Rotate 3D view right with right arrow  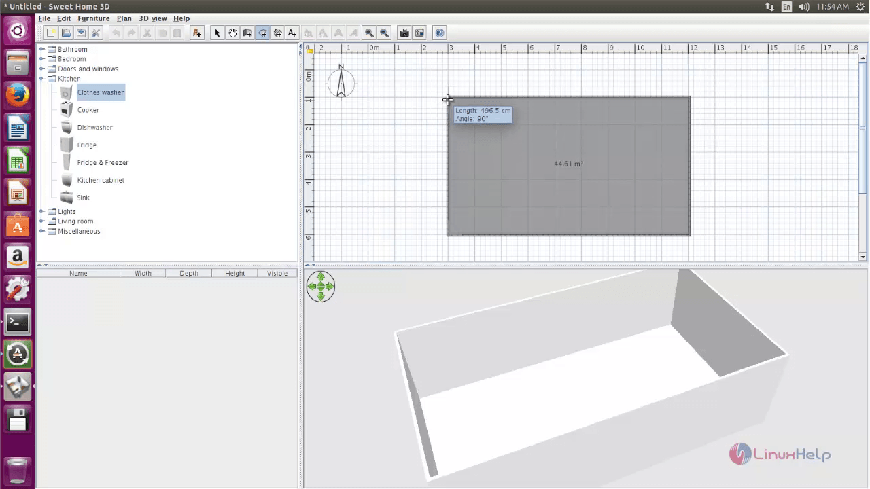330,287
